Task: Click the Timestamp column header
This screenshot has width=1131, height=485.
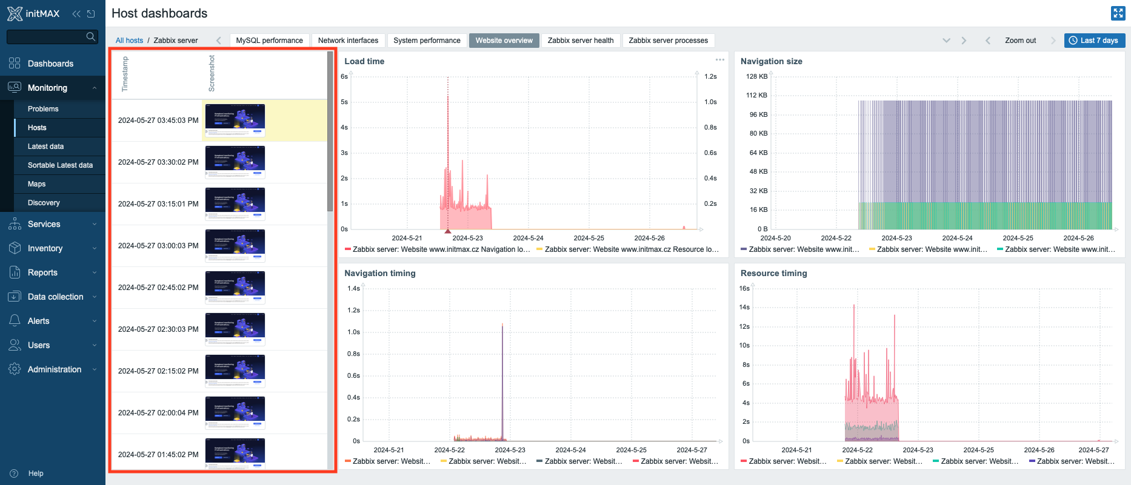Action: [x=125, y=74]
